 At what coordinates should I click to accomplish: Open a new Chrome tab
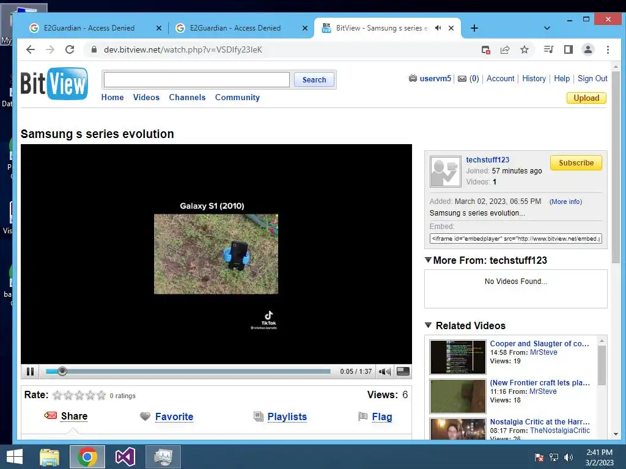(x=474, y=28)
